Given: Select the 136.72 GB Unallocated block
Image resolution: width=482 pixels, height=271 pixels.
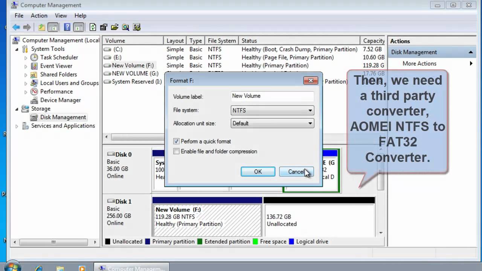Looking at the screenshot, I should coord(319,216).
